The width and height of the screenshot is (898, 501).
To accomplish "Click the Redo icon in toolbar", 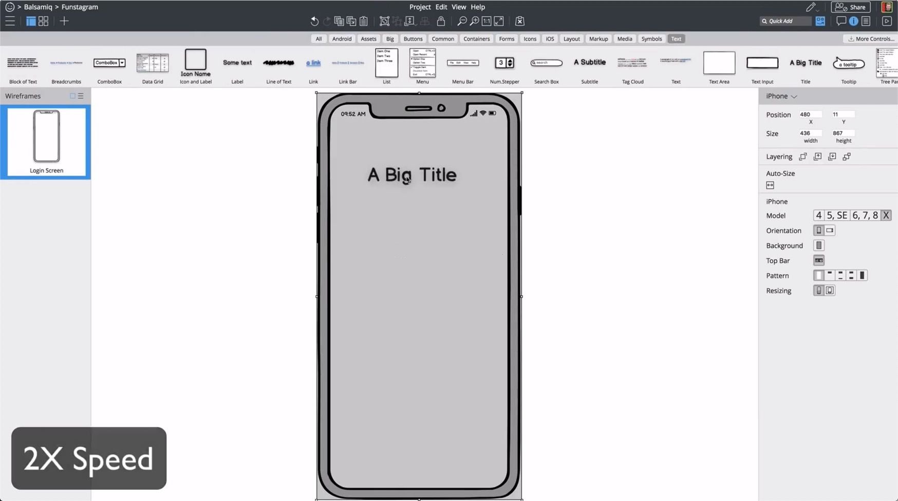I will coord(327,21).
